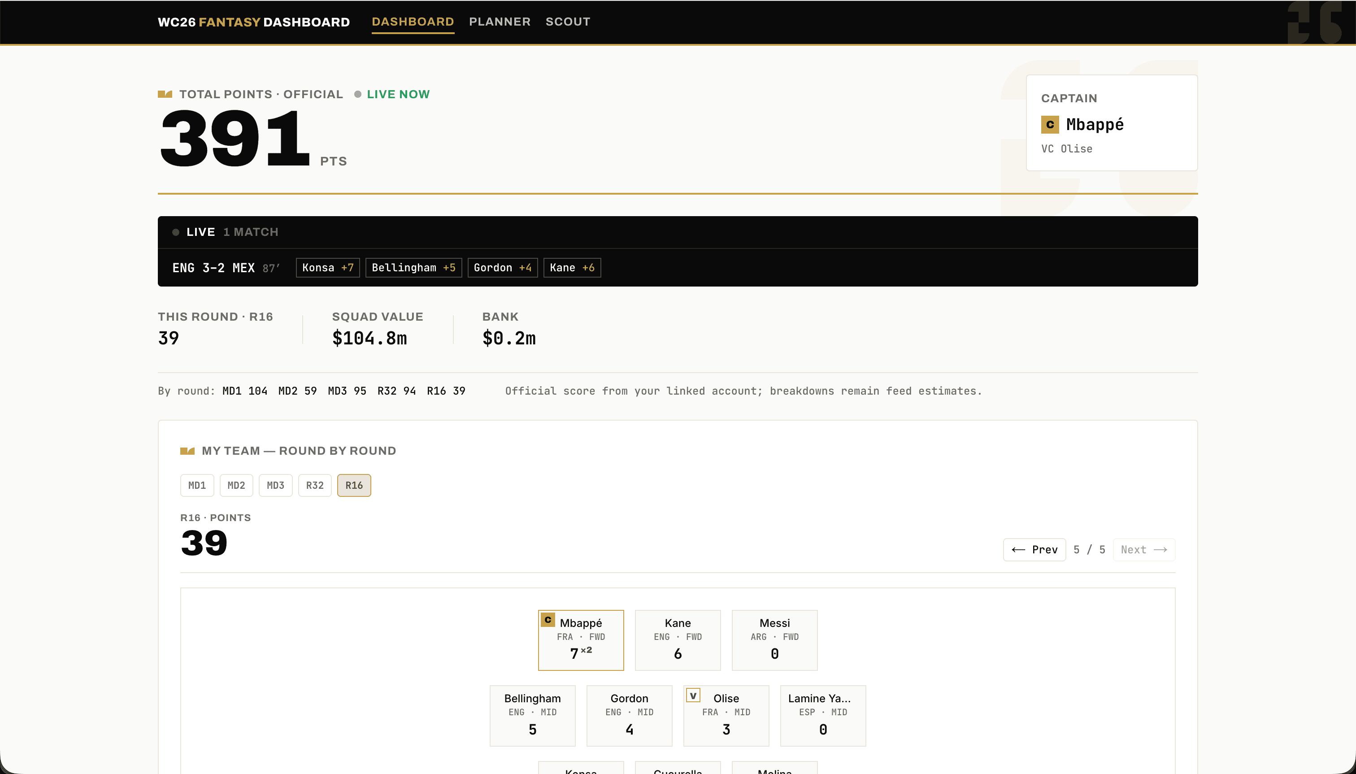Click the MD2 59 round total

click(x=298, y=391)
